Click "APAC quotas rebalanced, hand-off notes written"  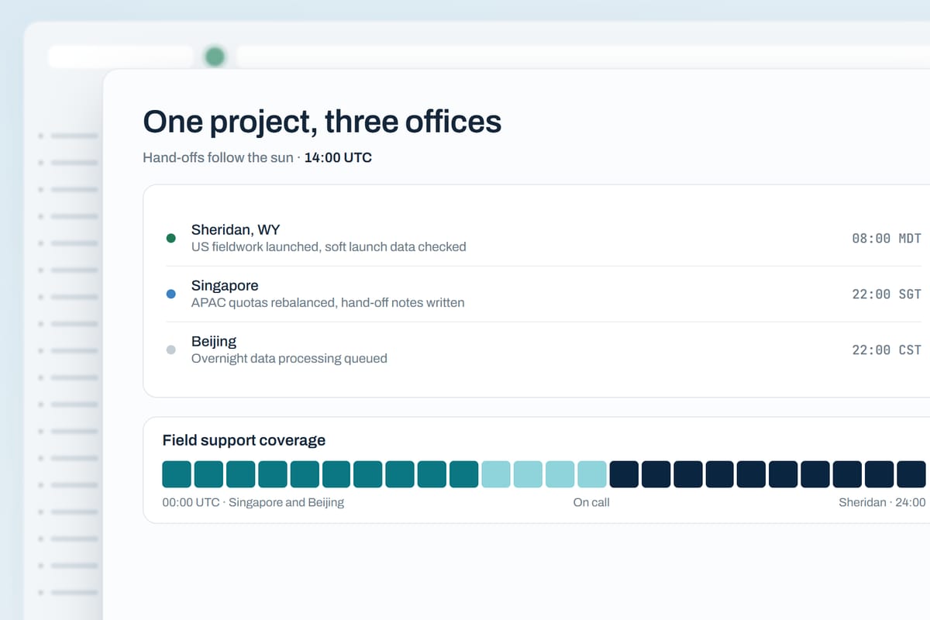click(328, 303)
